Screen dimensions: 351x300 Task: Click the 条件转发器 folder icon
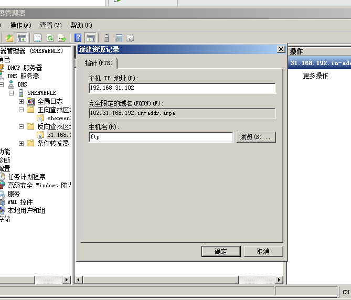(30, 143)
